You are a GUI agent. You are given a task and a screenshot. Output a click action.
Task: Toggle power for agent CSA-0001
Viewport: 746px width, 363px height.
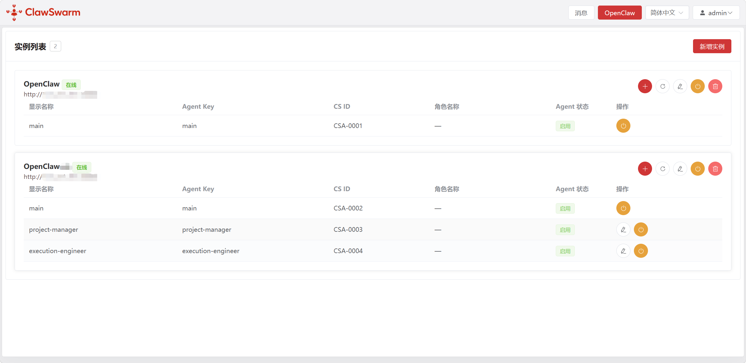pos(623,126)
